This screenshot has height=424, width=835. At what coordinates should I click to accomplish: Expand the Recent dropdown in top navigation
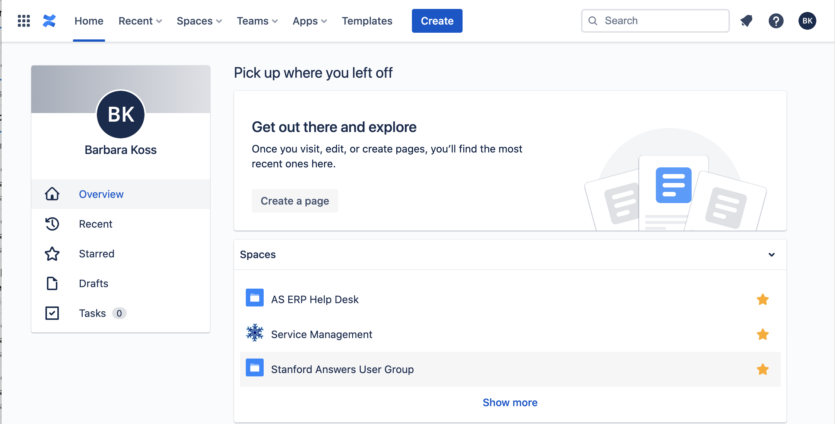coord(140,21)
